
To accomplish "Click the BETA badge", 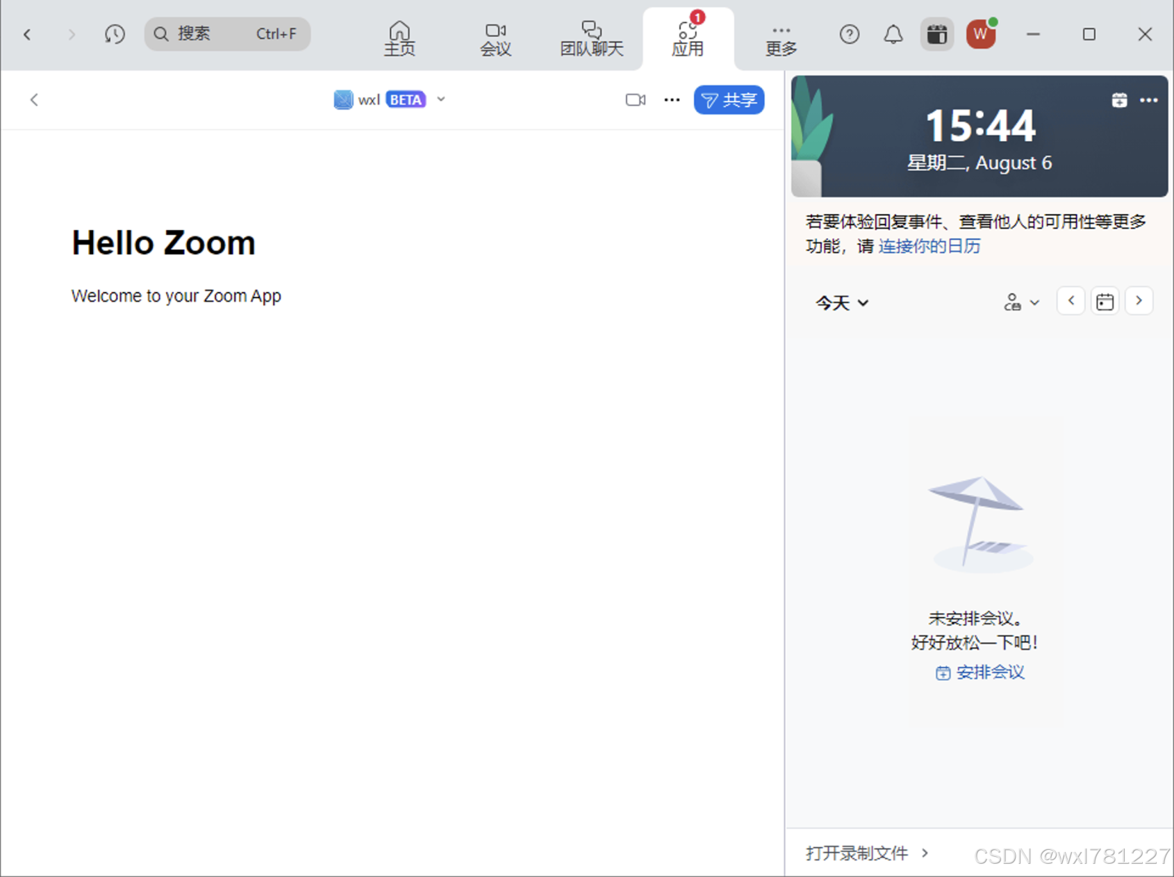I will click(406, 100).
